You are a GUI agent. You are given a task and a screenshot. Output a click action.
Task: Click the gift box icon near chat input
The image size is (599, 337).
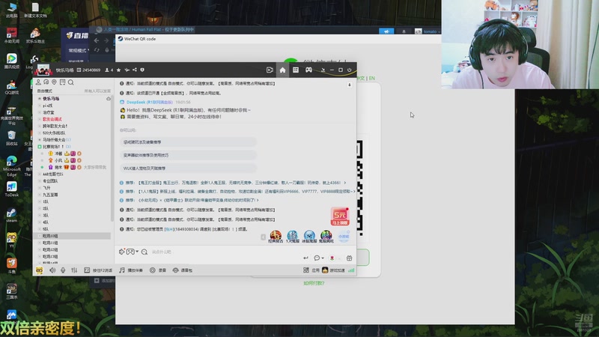(349, 258)
